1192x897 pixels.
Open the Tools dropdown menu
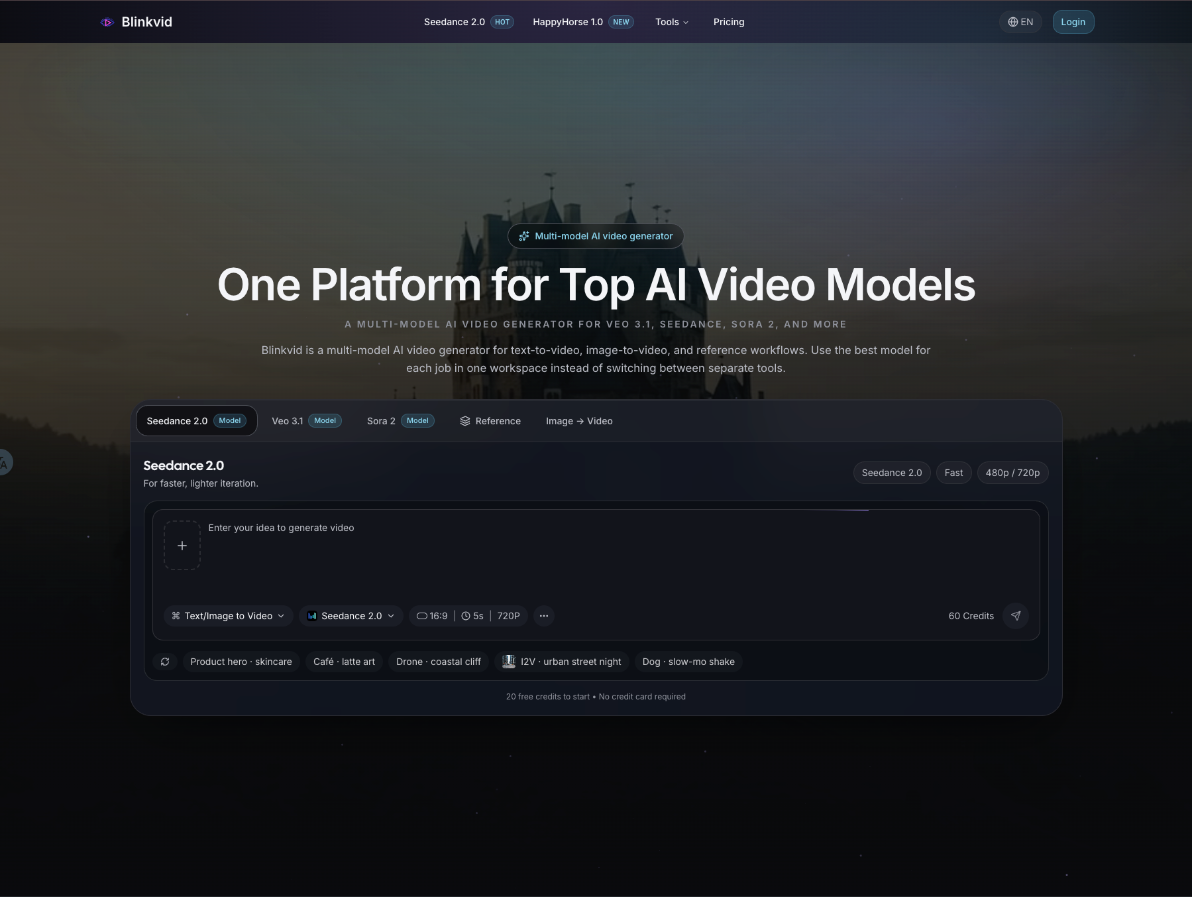672,22
